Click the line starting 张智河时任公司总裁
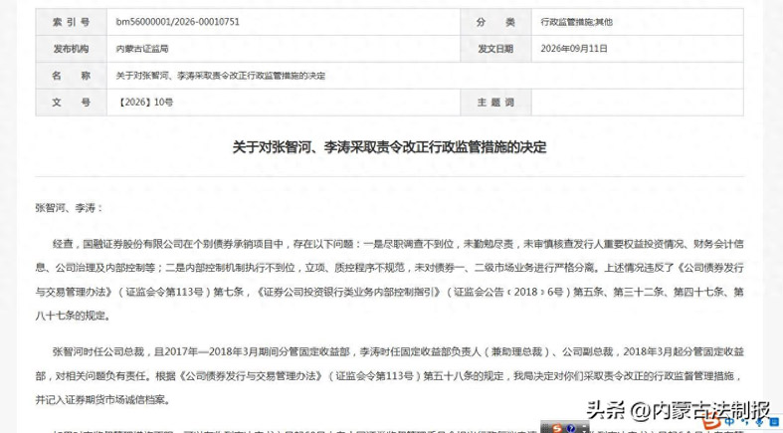Screen dimensions: 783x433 tap(398, 352)
